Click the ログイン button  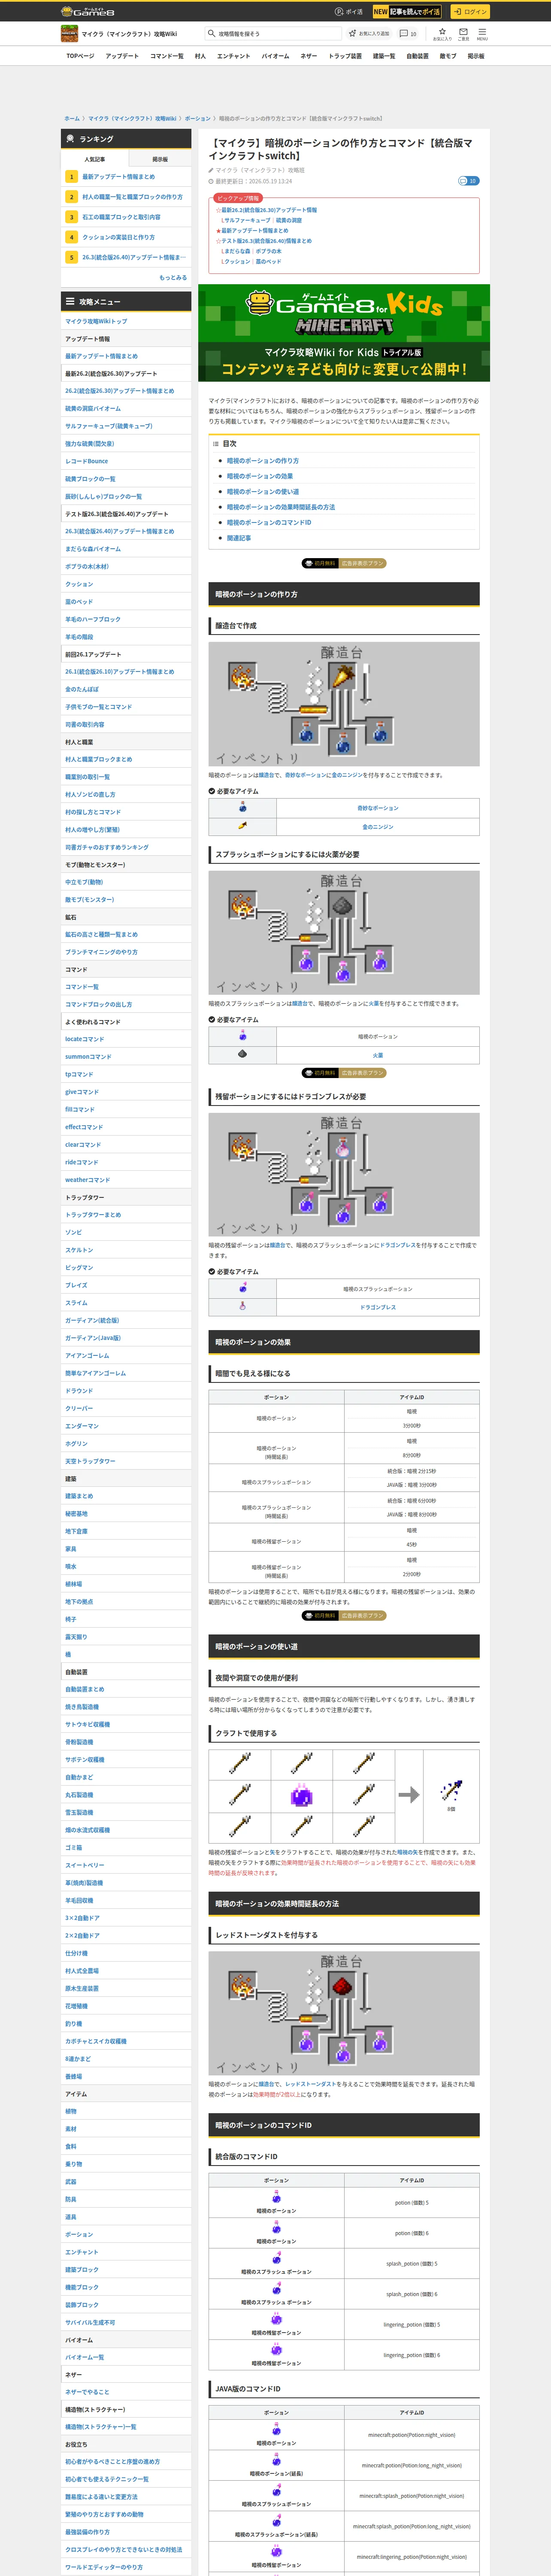coord(469,12)
